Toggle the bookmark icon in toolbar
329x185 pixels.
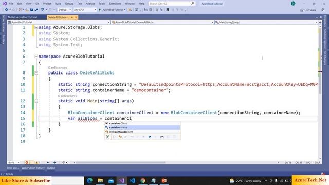coord(168,10)
